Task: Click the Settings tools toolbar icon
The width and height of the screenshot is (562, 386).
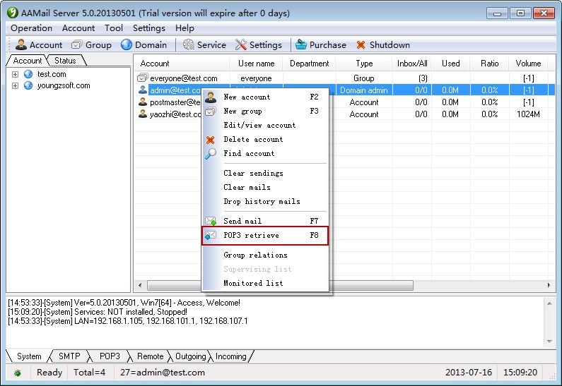Action: [x=241, y=44]
